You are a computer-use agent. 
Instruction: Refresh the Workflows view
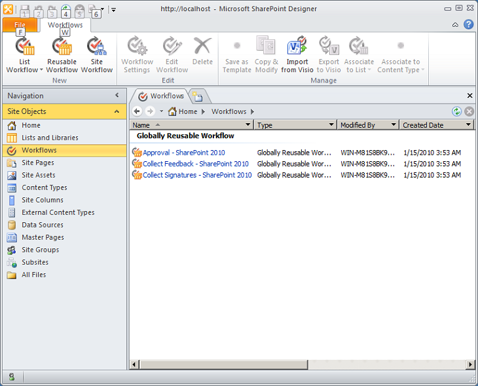tap(456, 111)
